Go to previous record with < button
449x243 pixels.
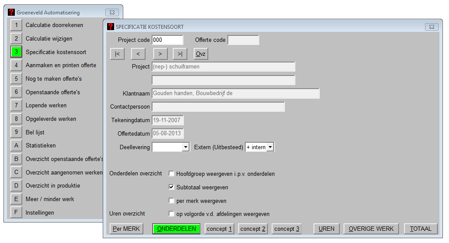coord(138,54)
